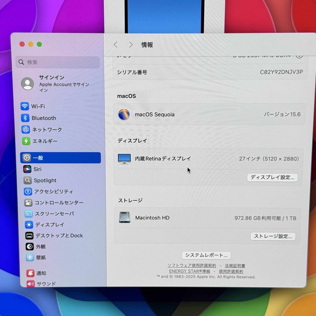Go forward with the right chevron
Image resolution: width=316 pixels, height=316 pixels.
tap(131, 45)
